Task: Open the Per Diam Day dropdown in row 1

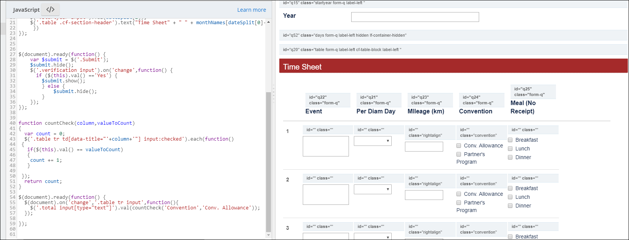Action: [x=373, y=141]
